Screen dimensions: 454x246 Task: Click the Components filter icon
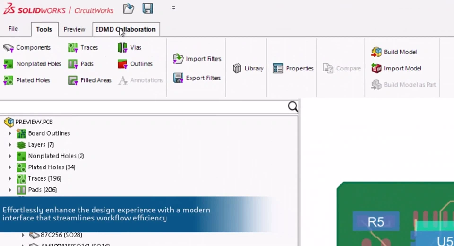[9, 48]
